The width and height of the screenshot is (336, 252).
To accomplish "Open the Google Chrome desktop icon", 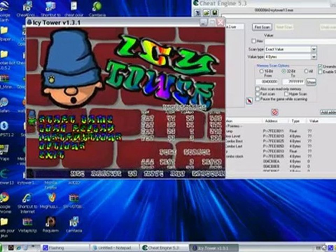I will [4, 197].
